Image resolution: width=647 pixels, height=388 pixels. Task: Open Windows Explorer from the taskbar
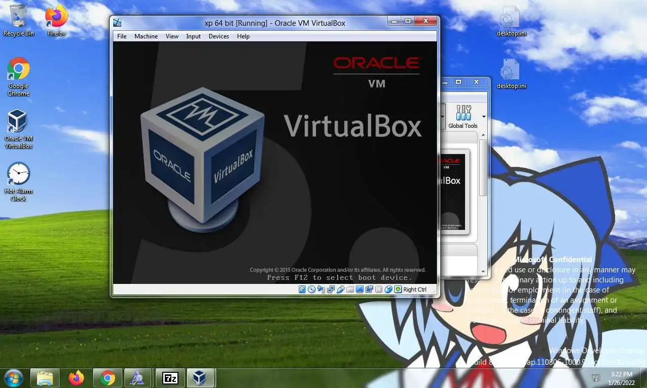point(45,378)
